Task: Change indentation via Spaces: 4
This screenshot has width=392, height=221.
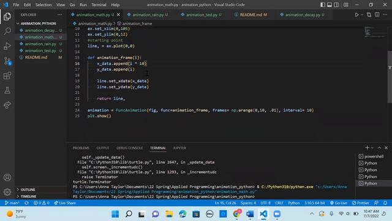Action: pos(248,203)
